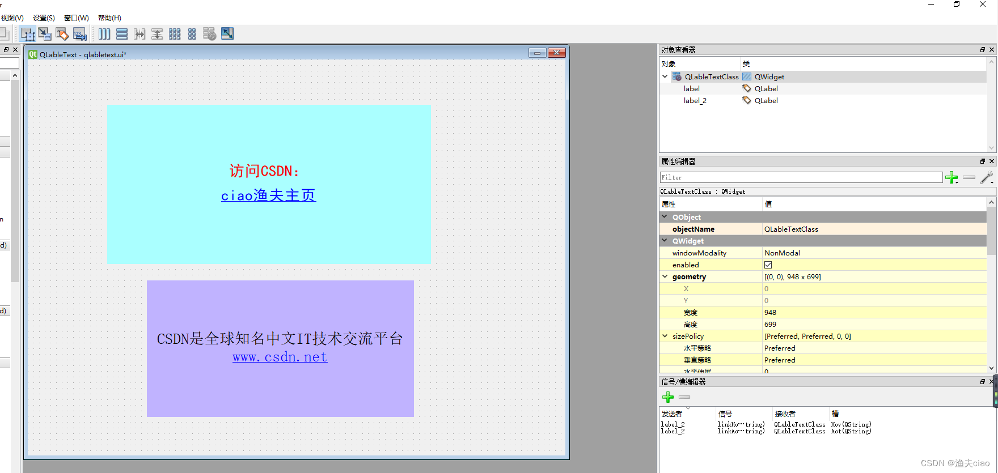Select CSDN是全球知名中文IT技术交流平台 label text
The height and width of the screenshot is (473, 998).
[280, 339]
